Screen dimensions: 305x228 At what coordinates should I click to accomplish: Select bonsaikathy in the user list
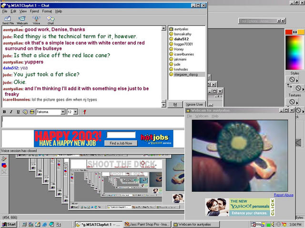(x=183, y=34)
